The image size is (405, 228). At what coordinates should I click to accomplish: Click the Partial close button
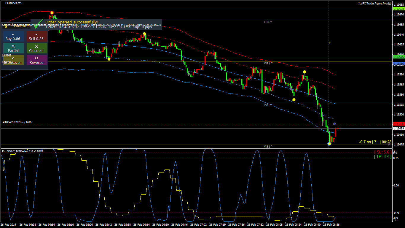(x=13, y=48)
